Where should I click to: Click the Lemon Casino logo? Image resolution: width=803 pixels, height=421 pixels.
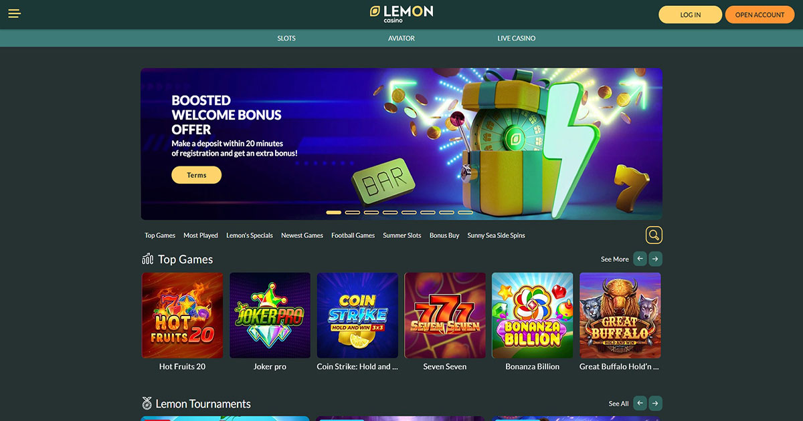[401, 13]
